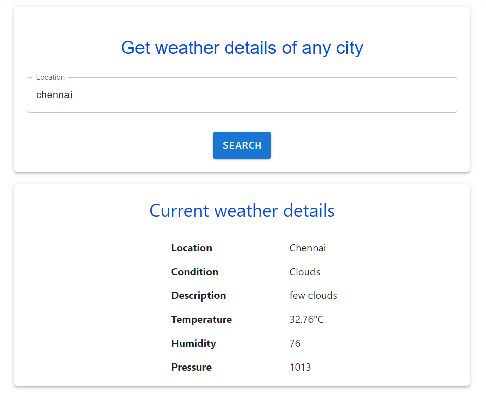This screenshot has height=399, width=486.
Task: Click the Description row label
Action: 198,295
